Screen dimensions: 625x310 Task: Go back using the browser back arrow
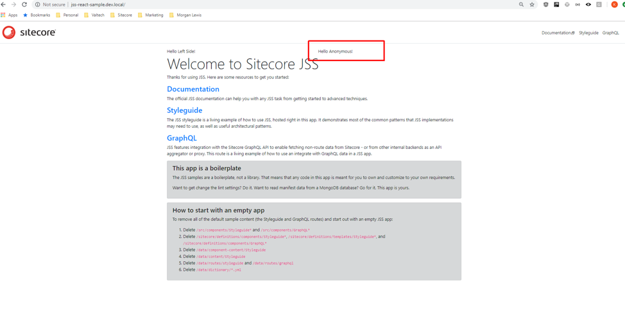(x=4, y=4)
